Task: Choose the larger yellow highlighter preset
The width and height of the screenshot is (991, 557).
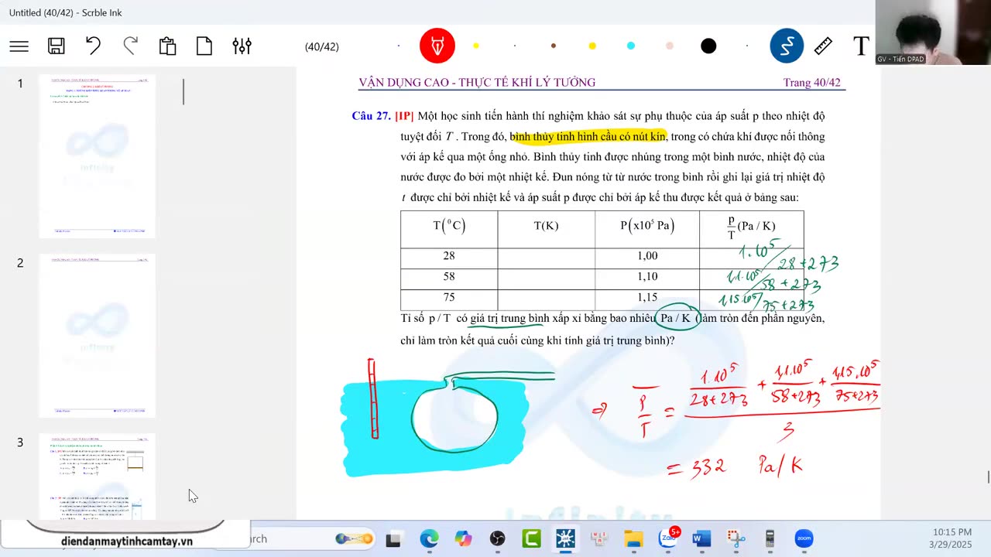Action: (x=592, y=46)
